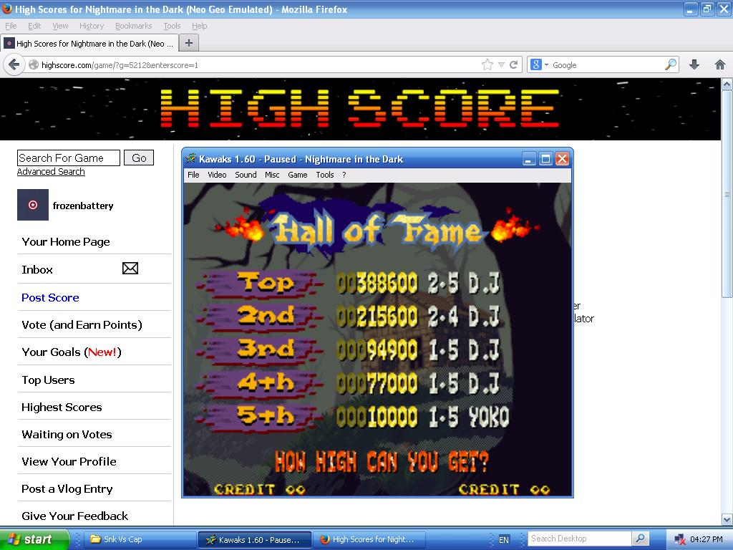Open Firefox Edit menu
Image resolution: width=733 pixels, height=550 pixels.
click(x=34, y=26)
